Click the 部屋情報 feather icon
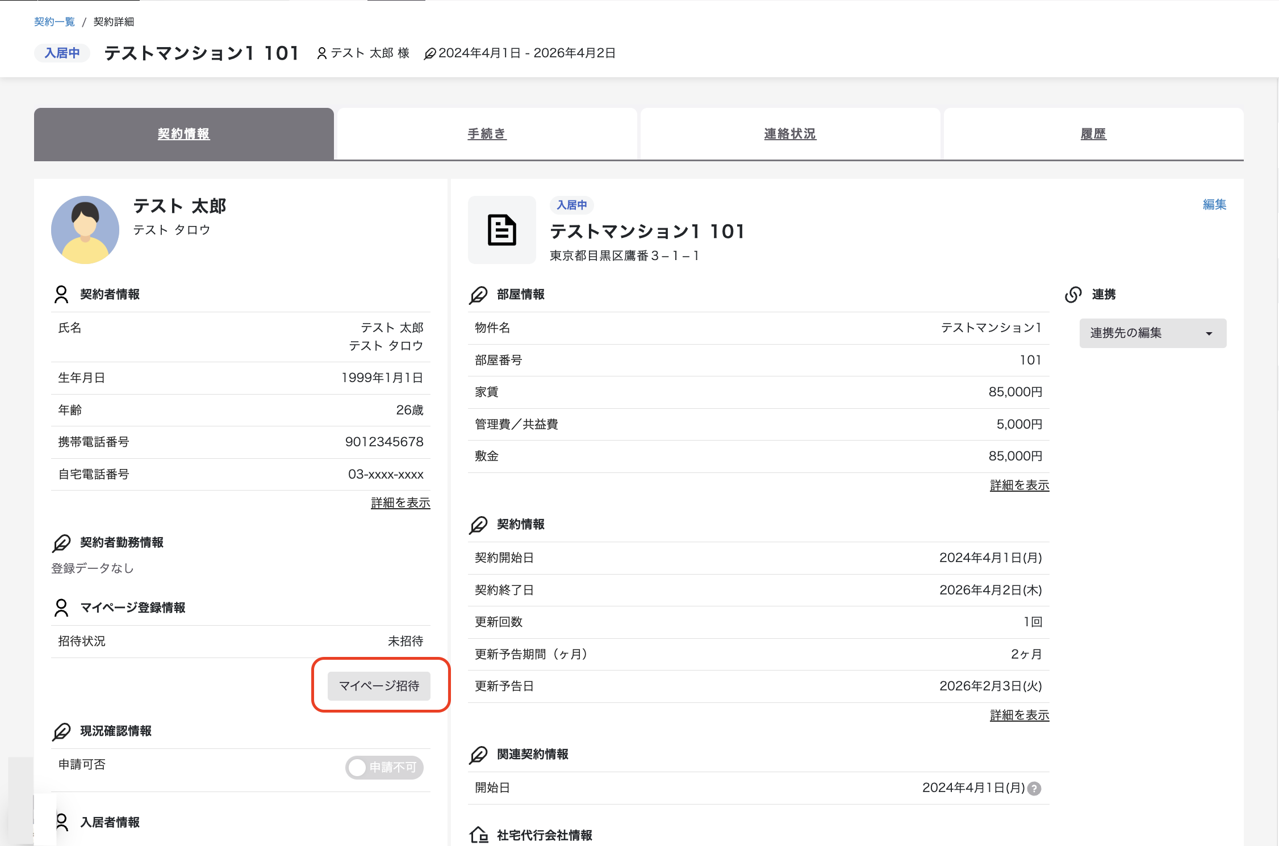Screen dimensions: 1279x846 click(x=478, y=295)
